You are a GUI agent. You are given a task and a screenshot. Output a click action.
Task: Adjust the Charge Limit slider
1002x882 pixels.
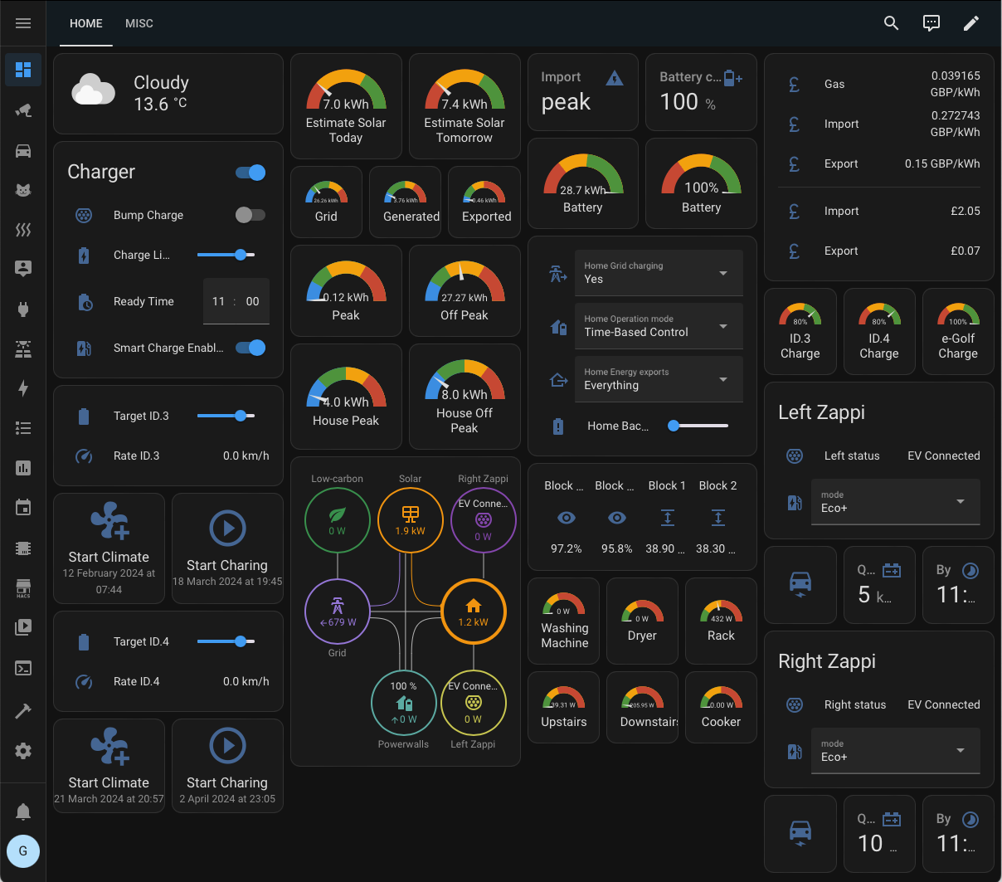point(226,255)
